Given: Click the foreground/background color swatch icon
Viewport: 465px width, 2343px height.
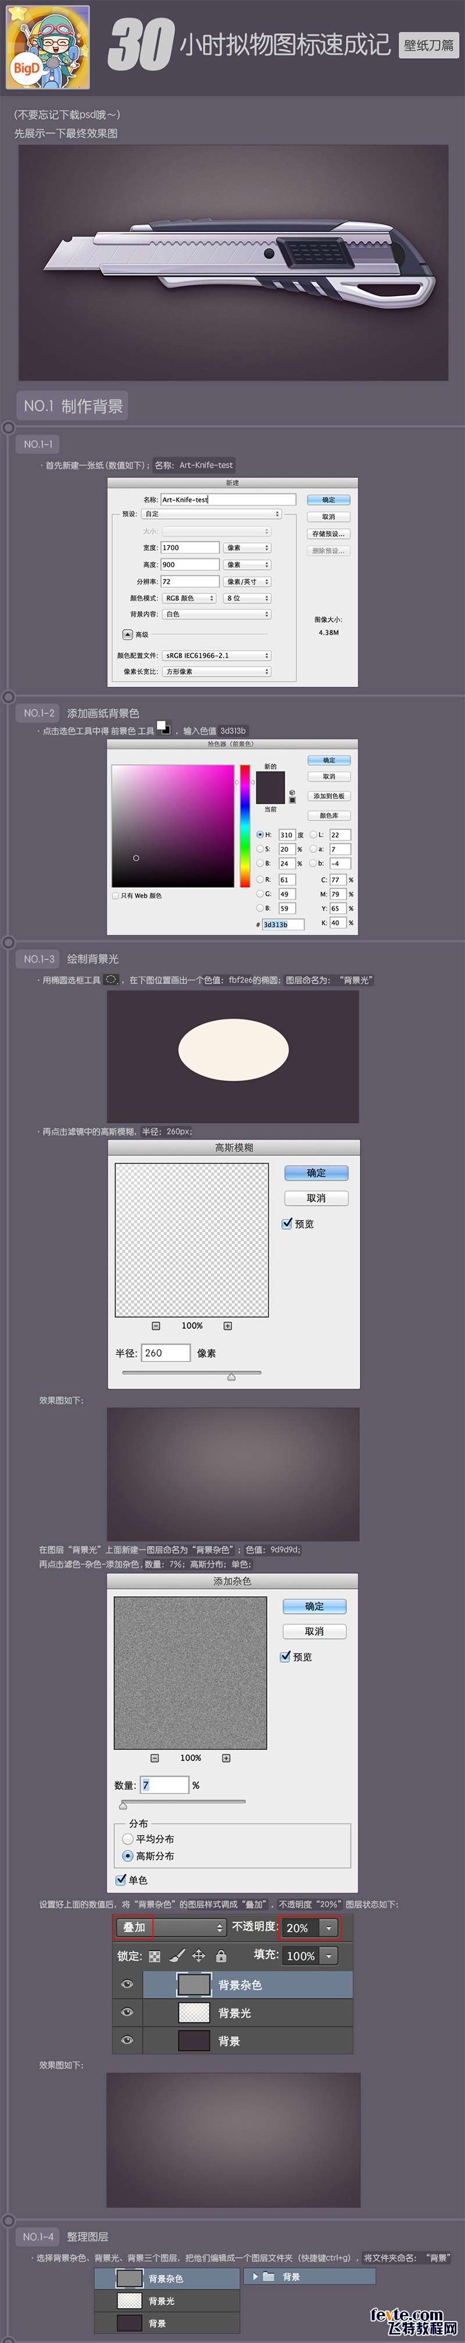Looking at the screenshot, I should (x=164, y=727).
